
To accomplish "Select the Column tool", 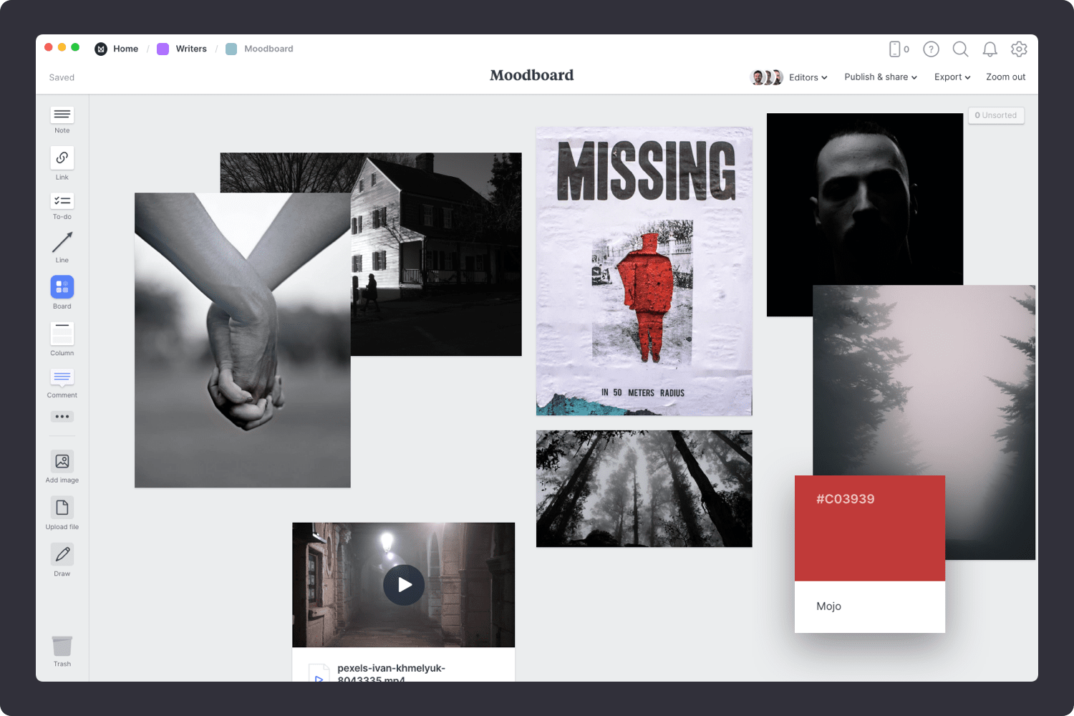I will [62, 333].
